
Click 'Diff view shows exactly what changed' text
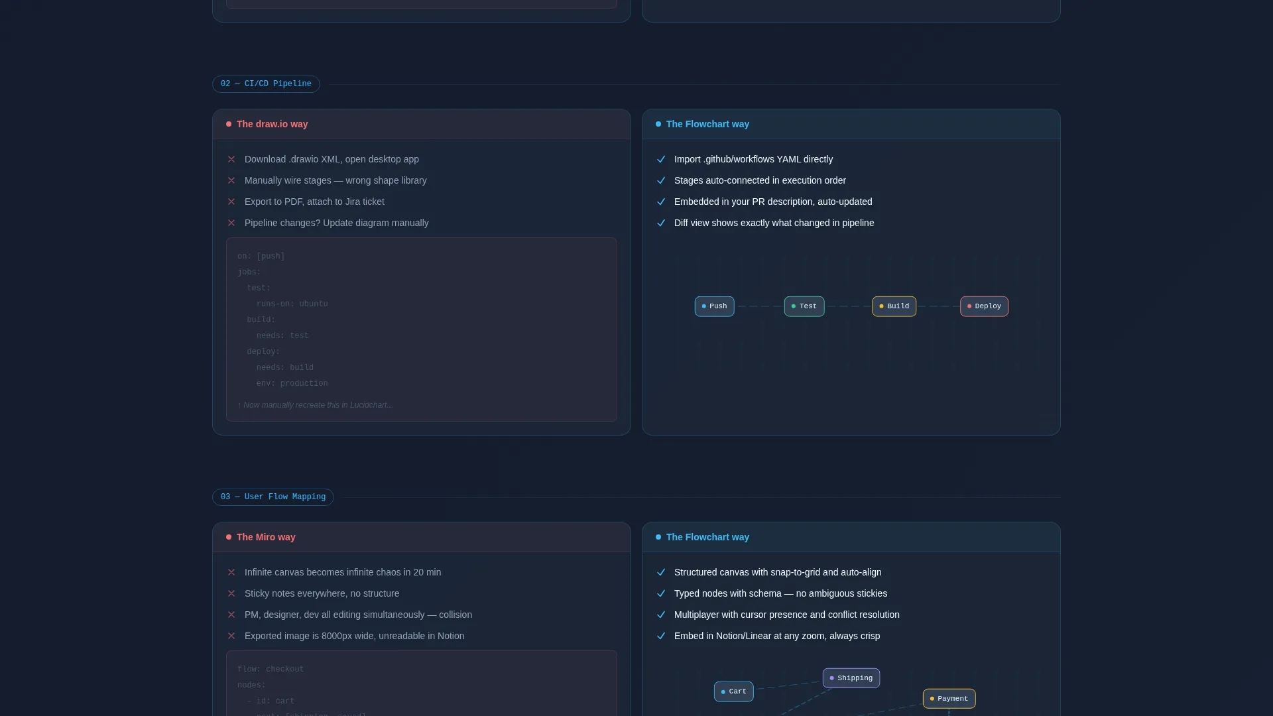[x=774, y=223]
